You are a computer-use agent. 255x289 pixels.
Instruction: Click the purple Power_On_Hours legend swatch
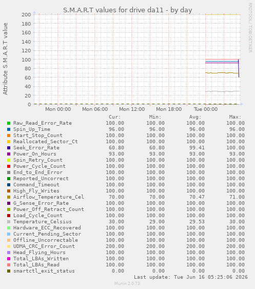[9, 154]
